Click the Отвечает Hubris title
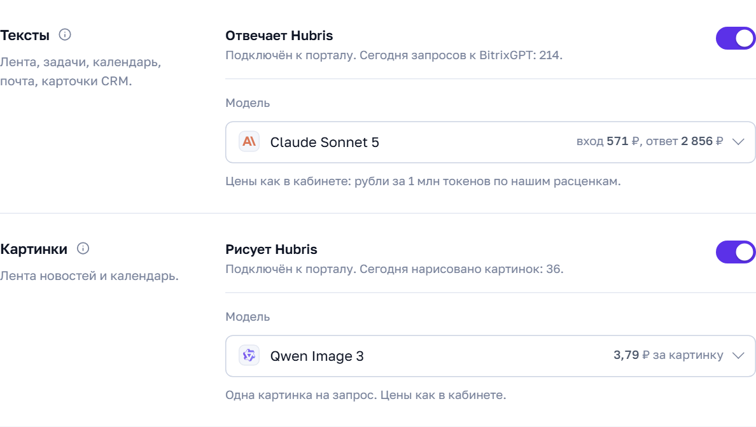This screenshot has height=427, width=756. point(279,36)
